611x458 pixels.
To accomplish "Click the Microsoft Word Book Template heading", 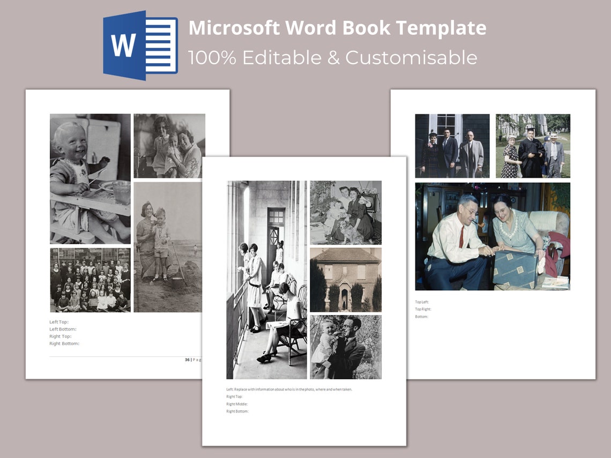I will pos(338,28).
